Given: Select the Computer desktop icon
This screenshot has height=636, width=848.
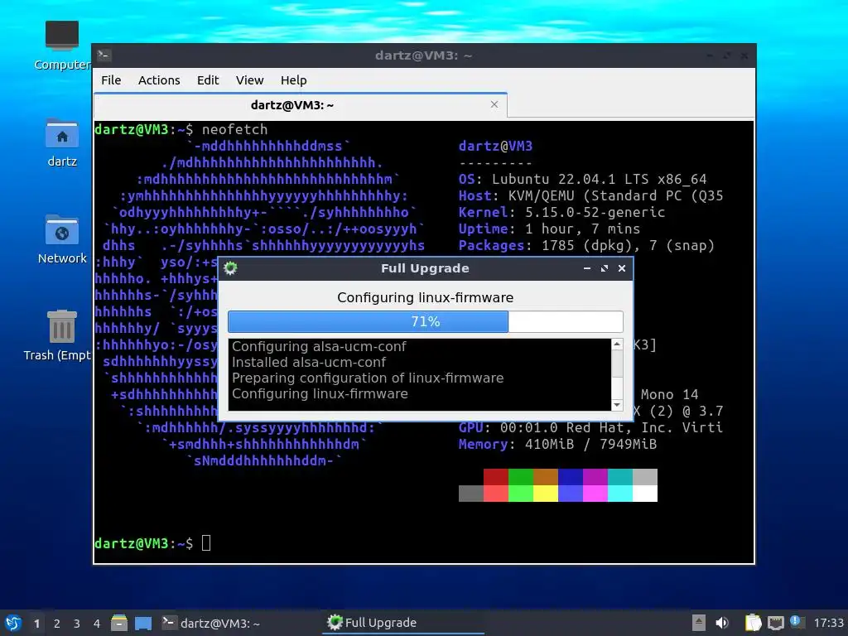Looking at the screenshot, I should pos(61,46).
